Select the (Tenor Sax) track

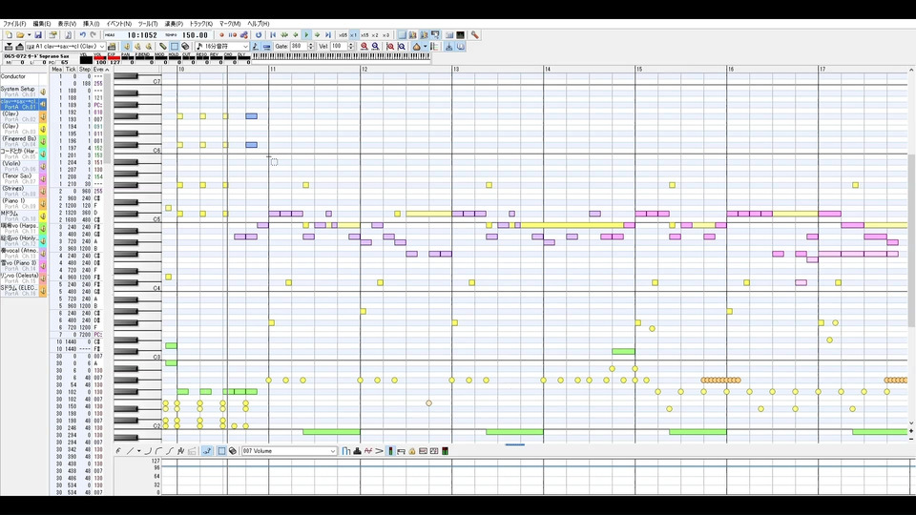tap(23, 178)
